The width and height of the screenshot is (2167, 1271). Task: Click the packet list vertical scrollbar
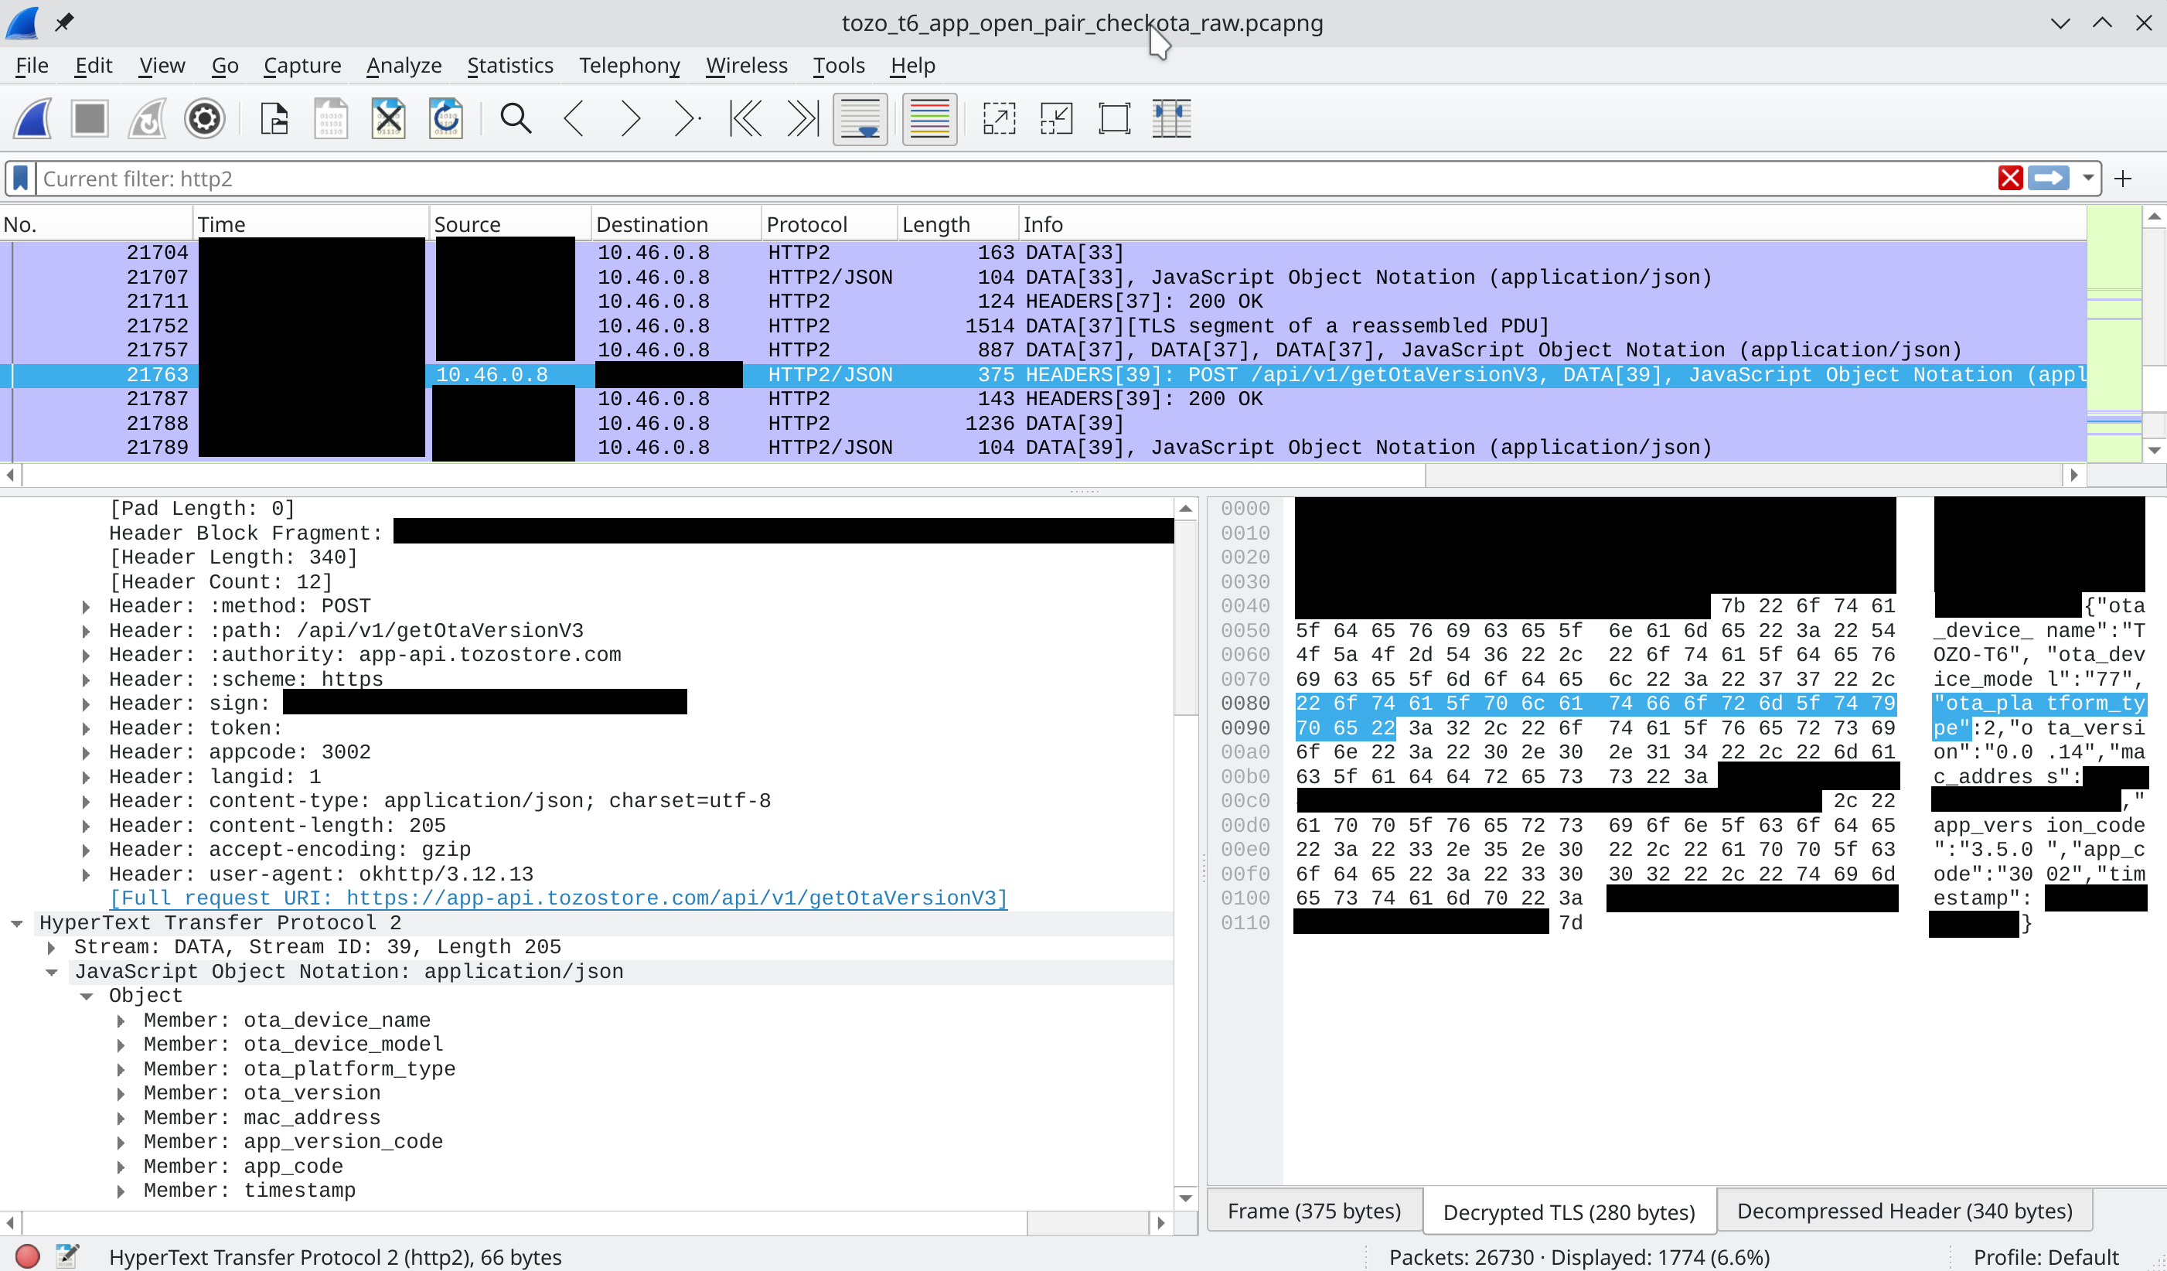pyautogui.click(x=2154, y=336)
